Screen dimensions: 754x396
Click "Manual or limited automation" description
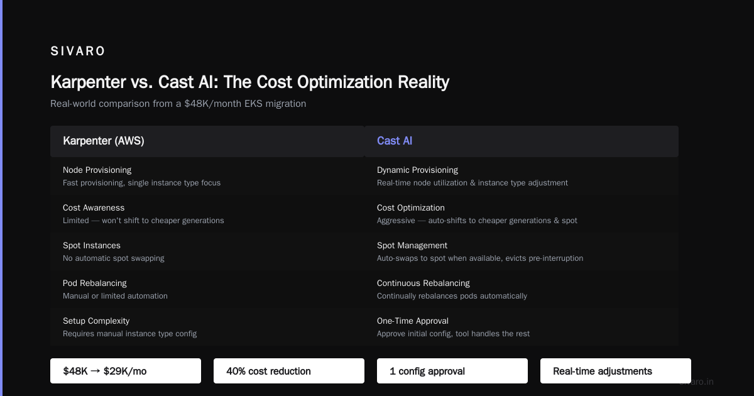[x=115, y=296]
